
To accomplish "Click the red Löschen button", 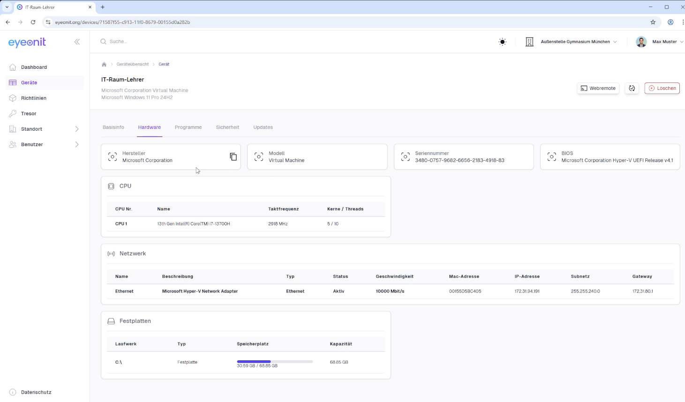I will point(662,88).
